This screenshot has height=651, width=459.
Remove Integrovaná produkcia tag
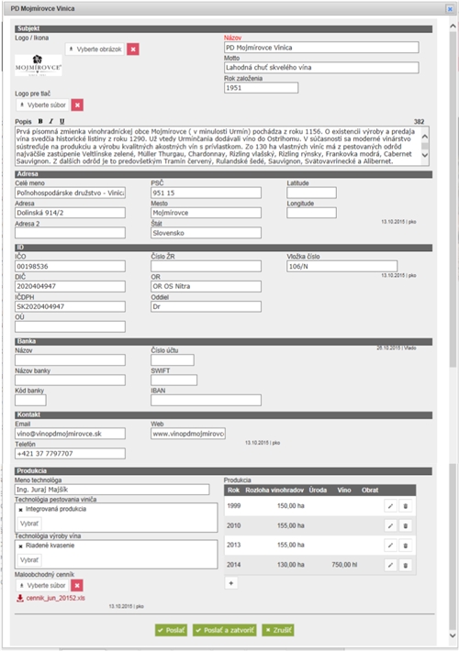(x=20, y=510)
